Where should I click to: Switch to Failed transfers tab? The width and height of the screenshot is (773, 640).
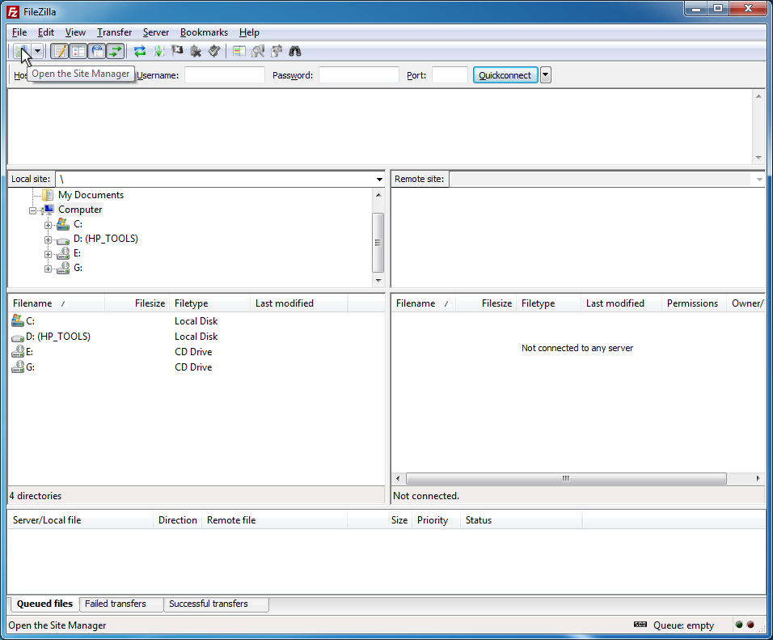pyautogui.click(x=120, y=604)
